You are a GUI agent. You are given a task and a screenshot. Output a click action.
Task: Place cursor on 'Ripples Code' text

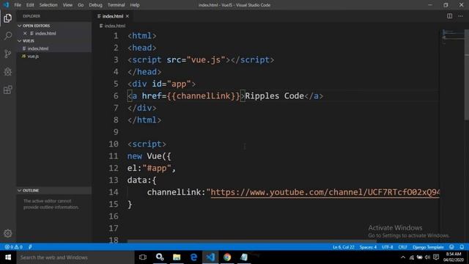point(274,96)
